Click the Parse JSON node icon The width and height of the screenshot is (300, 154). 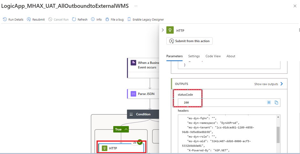pyautogui.click(x=133, y=94)
